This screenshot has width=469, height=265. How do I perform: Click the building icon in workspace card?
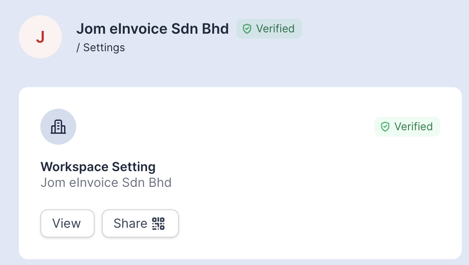[x=58, y=127]
